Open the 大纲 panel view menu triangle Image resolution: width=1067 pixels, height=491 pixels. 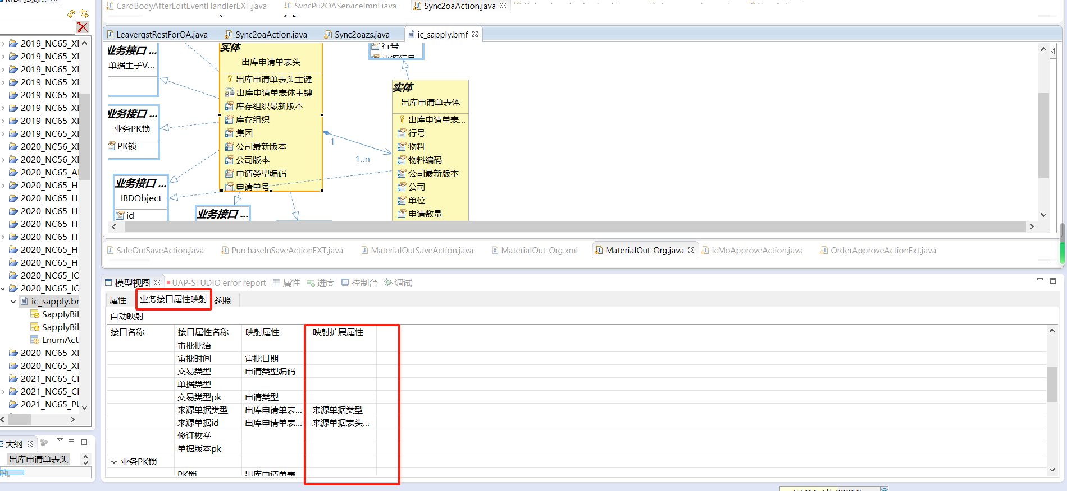point(60,441)
